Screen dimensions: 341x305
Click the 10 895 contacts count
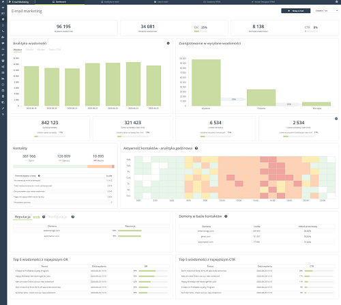[x=98, y=156]
